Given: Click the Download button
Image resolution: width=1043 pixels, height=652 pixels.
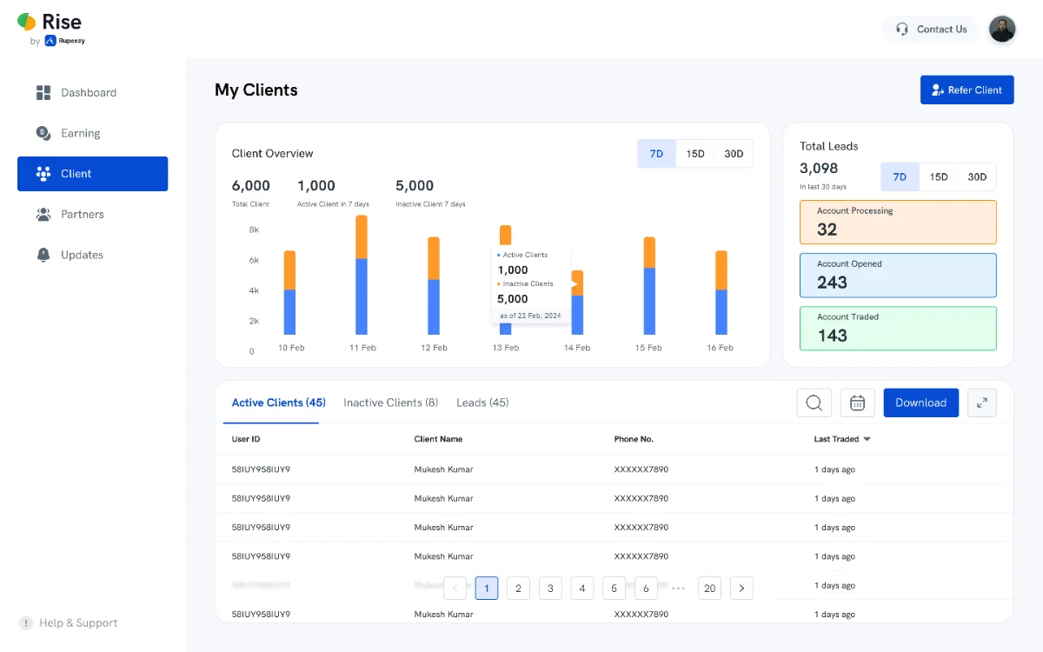Looking at the screenshot, I should pyautogui.click(x=920, y=403).
